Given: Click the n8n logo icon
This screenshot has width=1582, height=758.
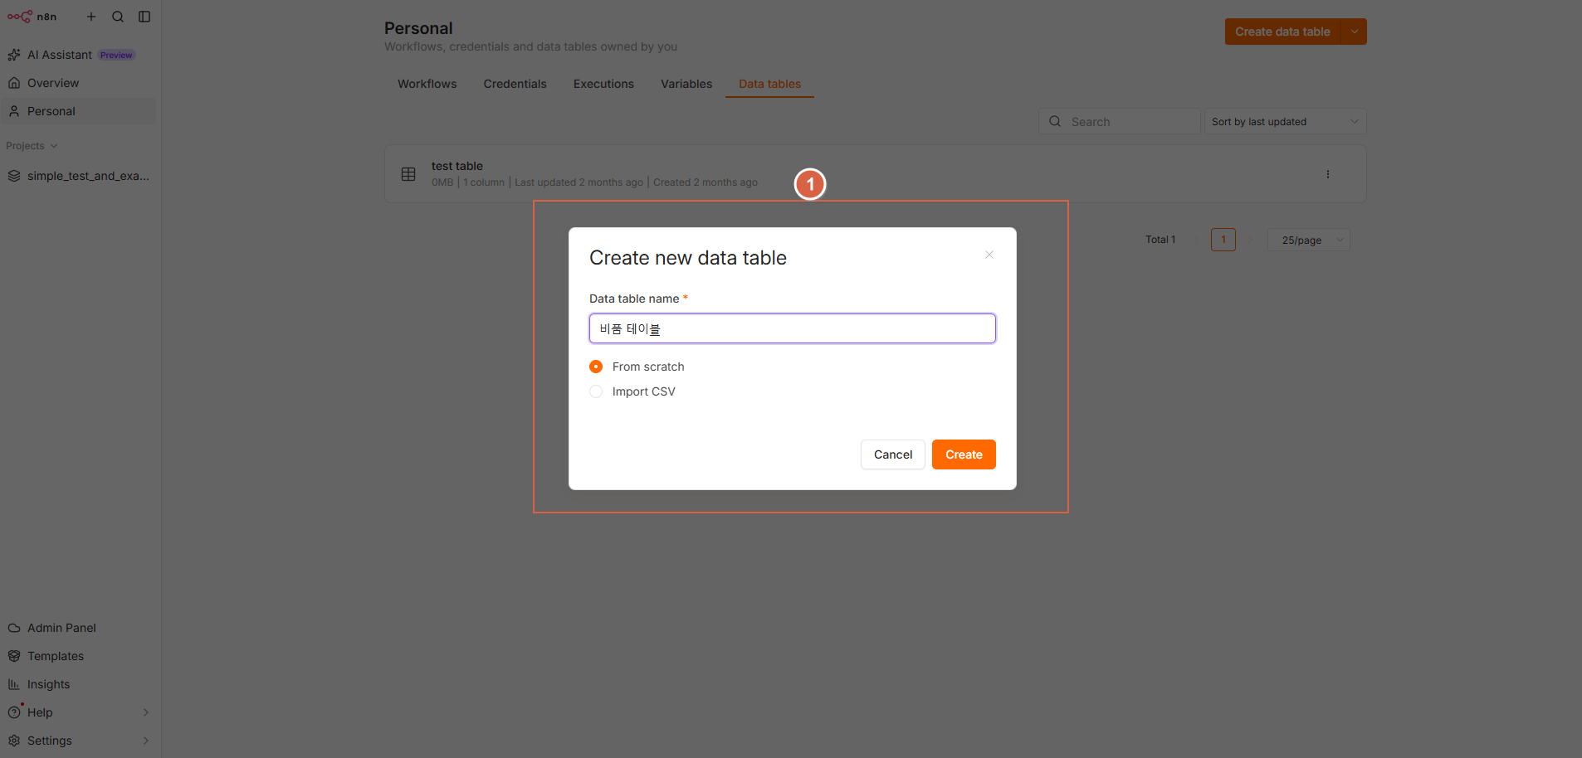Looking at the screenshot, I should click(x=20, y=17).
